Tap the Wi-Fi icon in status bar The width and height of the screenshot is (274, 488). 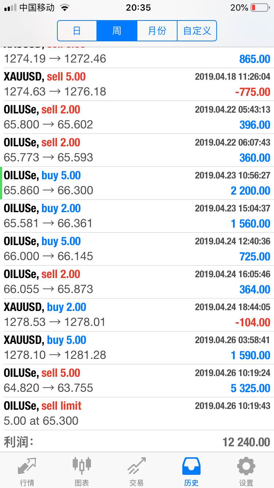(65, 7)
